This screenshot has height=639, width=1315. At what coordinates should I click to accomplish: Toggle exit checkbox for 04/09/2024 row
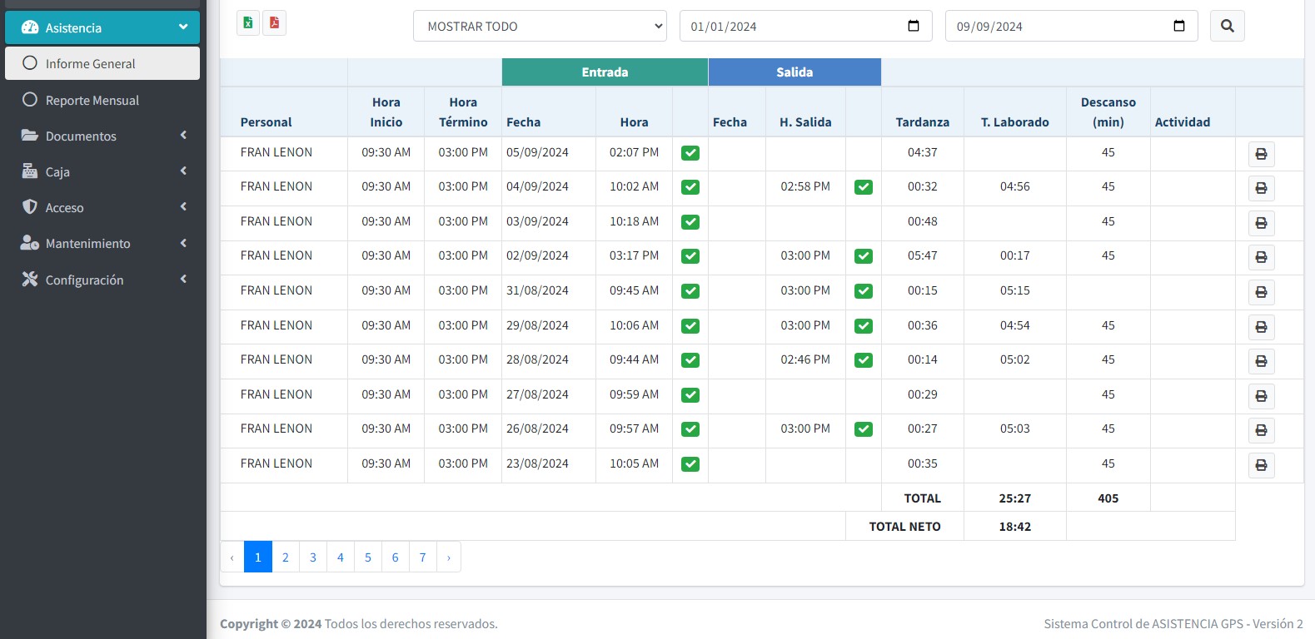864,187
